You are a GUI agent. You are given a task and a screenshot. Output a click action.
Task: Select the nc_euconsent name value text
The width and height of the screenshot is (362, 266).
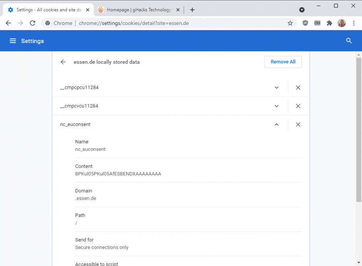90,149
